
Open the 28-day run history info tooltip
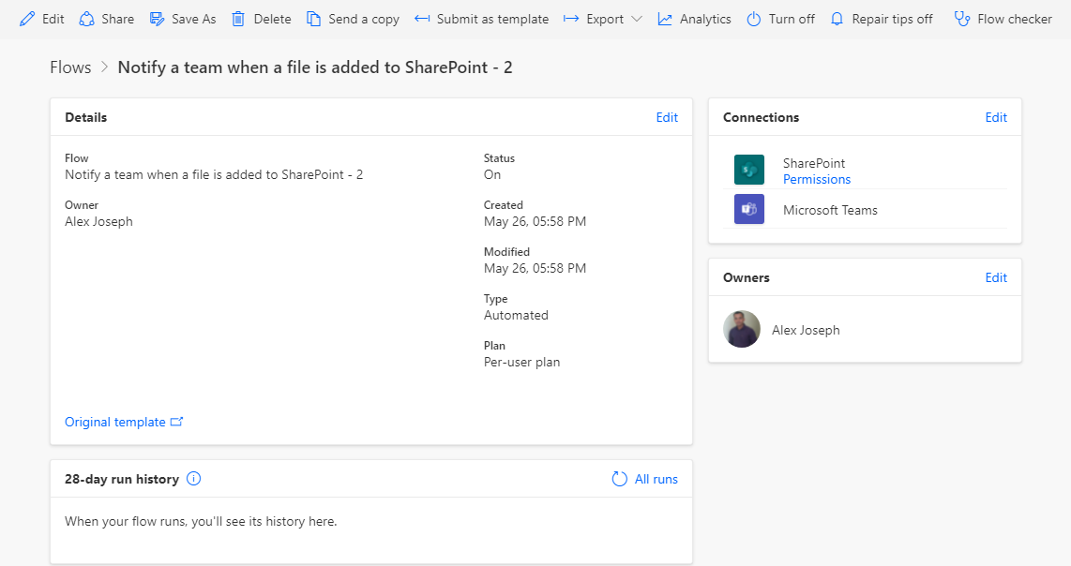tap(193, 479)
